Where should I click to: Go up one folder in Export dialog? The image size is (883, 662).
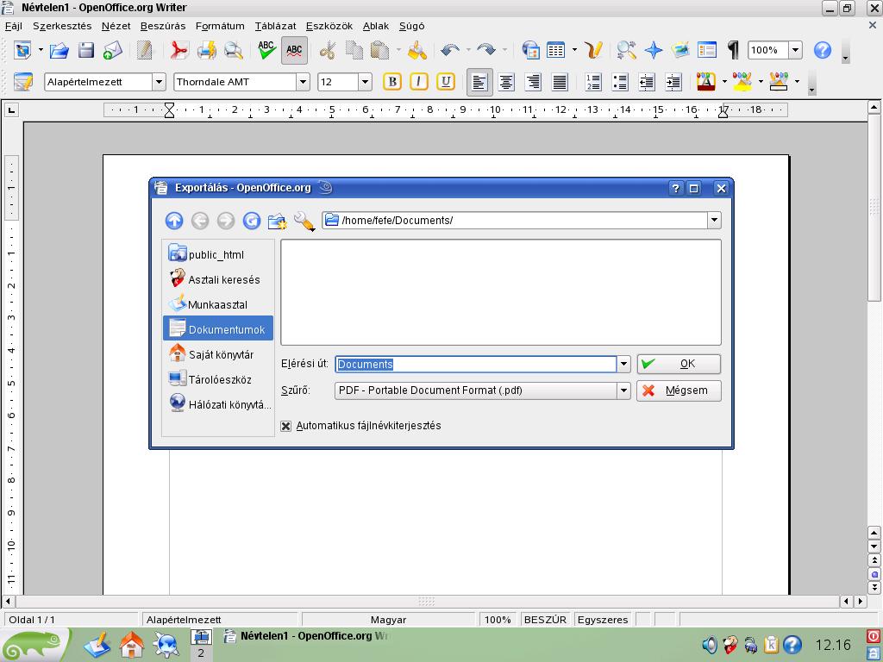[174, 221]
